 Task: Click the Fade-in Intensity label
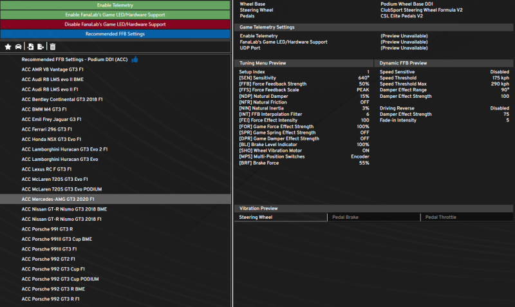pyautogui.click(x=398, y=120)
